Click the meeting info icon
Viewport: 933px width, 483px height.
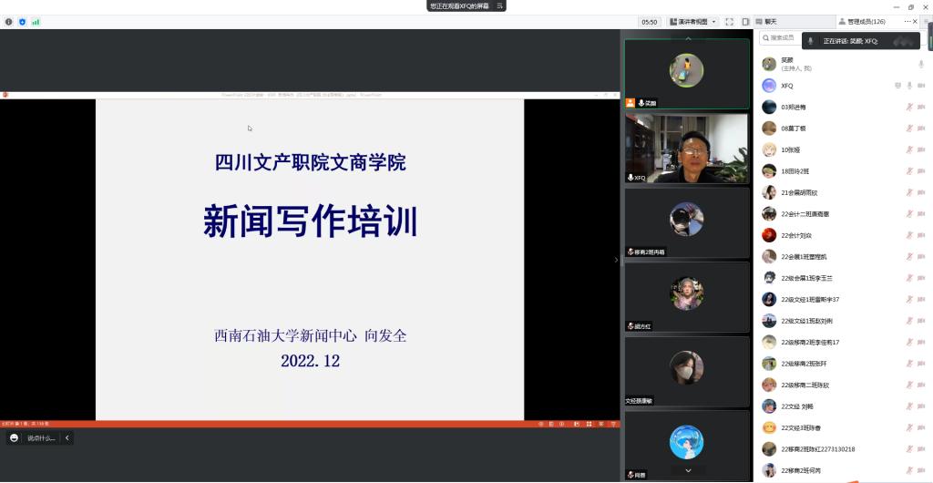pyautogui.click(x=9, y=22)
